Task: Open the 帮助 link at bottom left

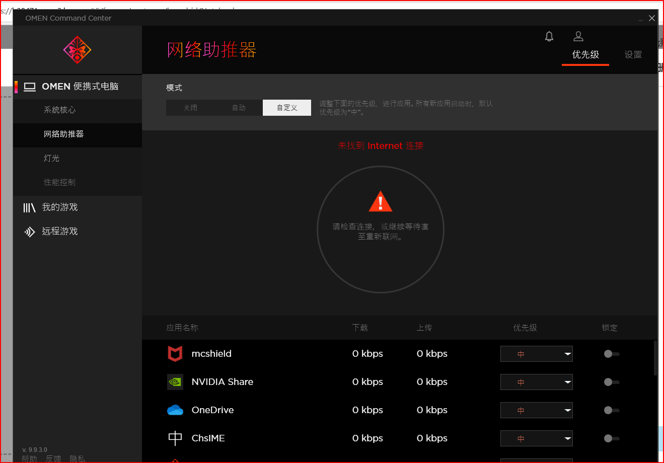Action: (x=29, y=458)
